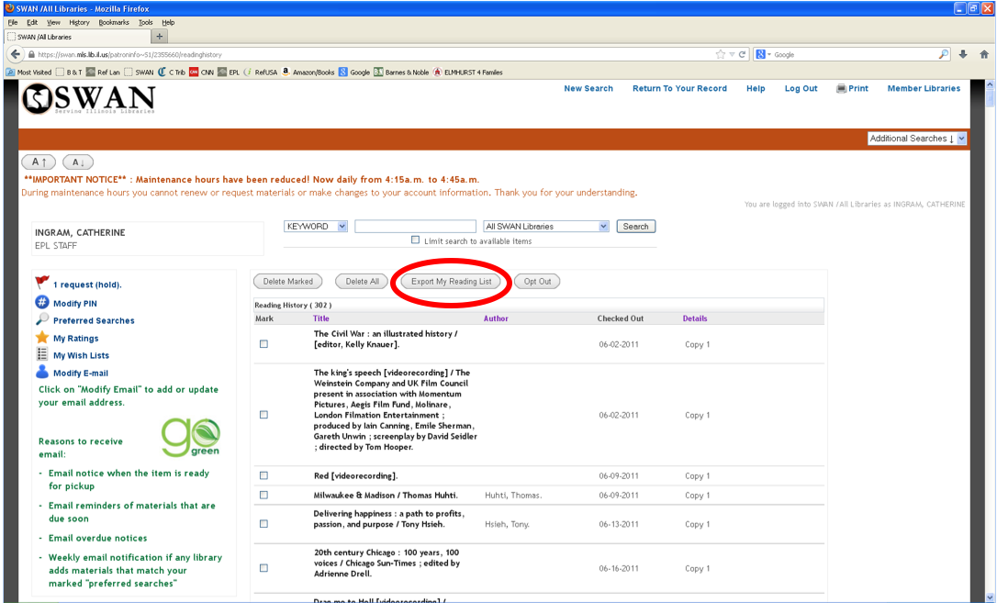
Task: Reload the page with the refresh icon
Action: (x=742, y=55)
